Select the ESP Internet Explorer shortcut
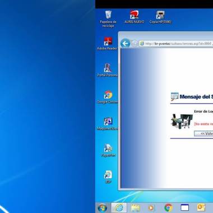213x213 pixels. tap(108, 177)
